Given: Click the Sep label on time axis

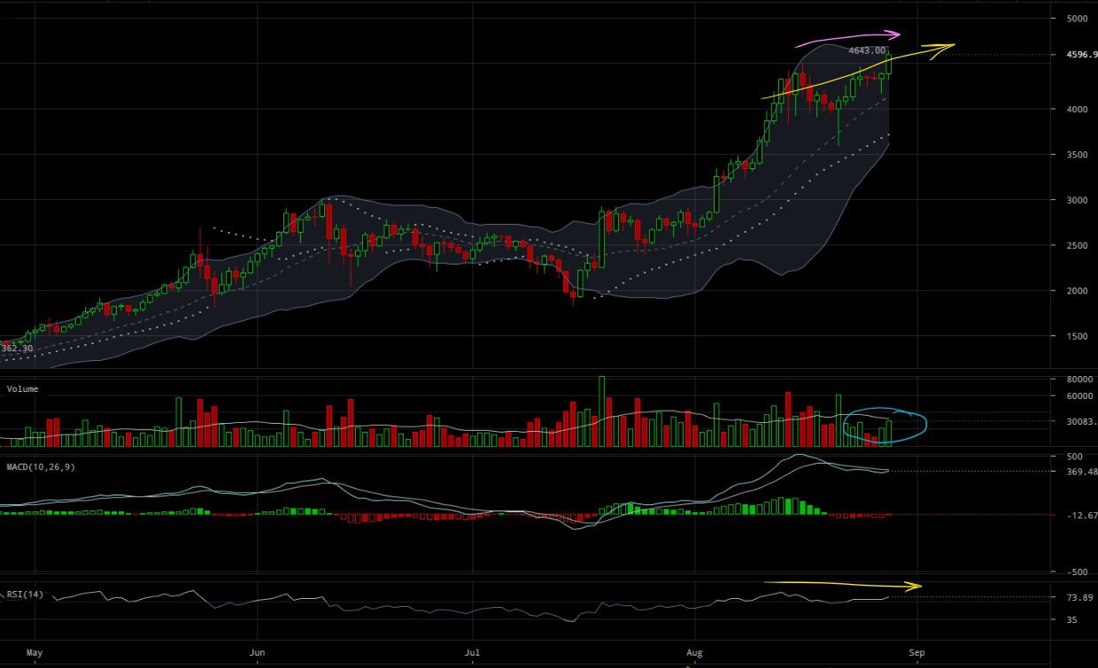Looking at the screenshot, I should (x=917, y=653).
